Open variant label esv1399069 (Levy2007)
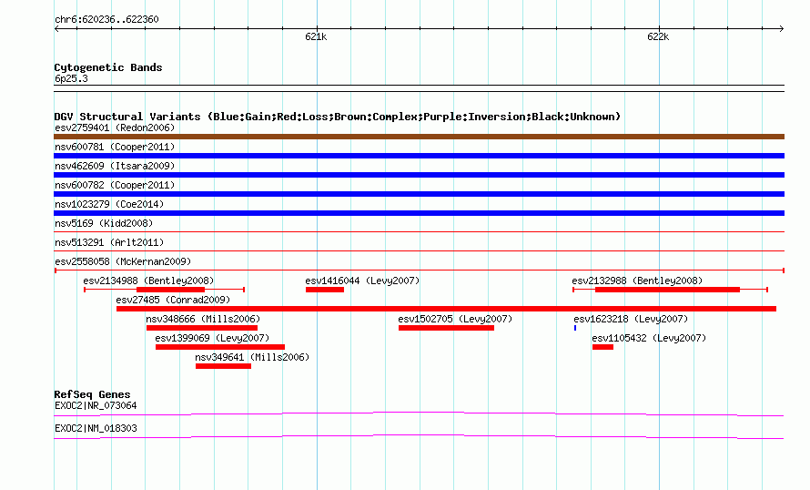The height and width of the screenshot is (490, 810). pyautogui.click(x=212, y=338)
